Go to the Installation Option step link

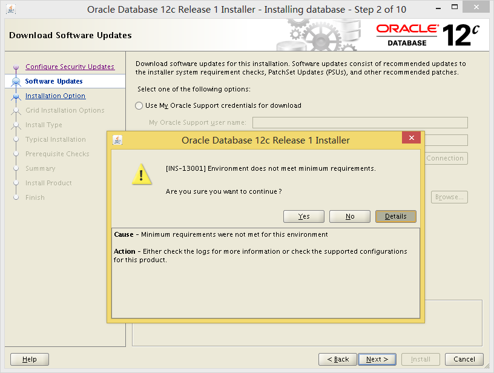(x=55, y=96)
